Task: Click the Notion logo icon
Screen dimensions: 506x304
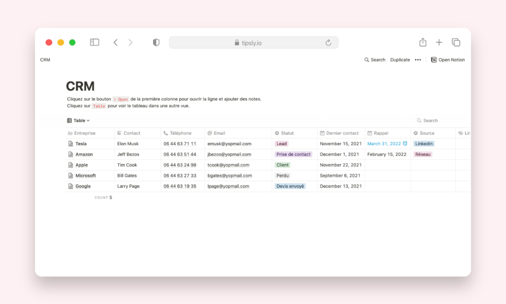Action: pos(434,60)
